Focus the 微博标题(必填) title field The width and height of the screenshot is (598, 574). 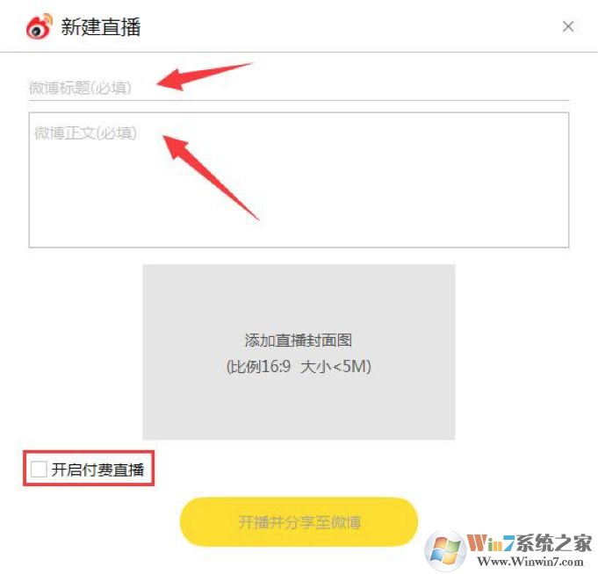point(299,88)
